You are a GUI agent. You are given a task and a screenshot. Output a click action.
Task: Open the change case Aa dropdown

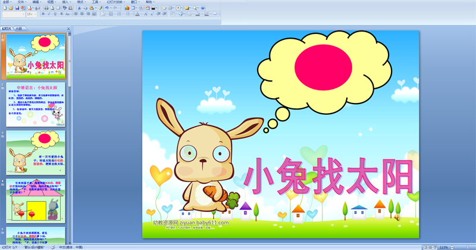tap(68, 14)
